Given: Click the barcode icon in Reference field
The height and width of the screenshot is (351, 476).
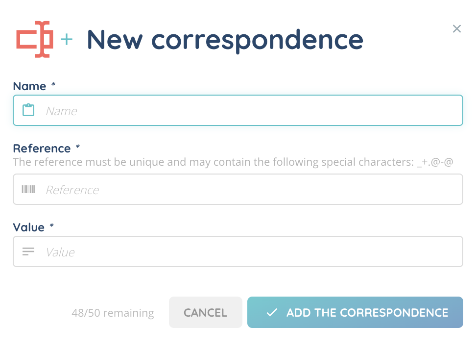Looking at the screenshot, I should click(x=28, y=189).
